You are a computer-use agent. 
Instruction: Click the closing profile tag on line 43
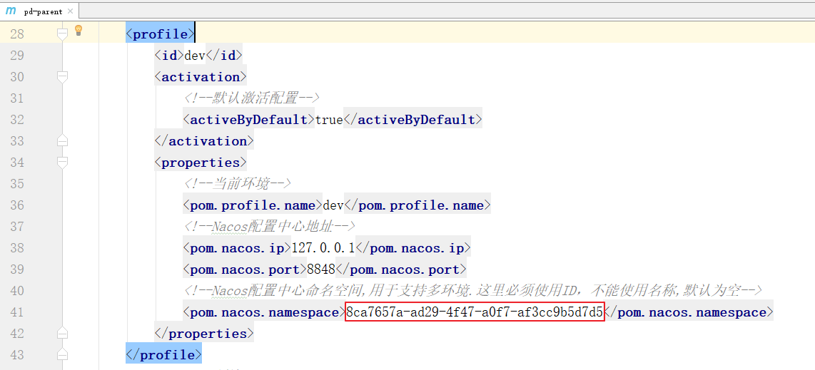[x=163, y=355]
